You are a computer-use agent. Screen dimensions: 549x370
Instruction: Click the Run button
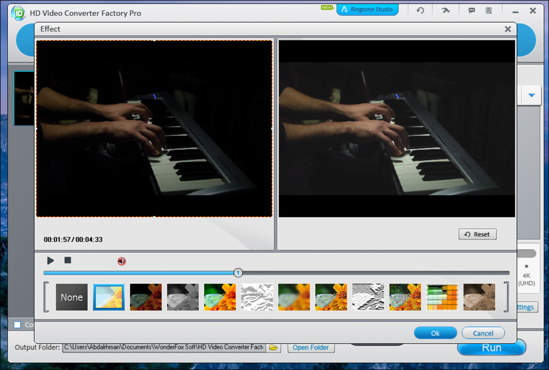point(491,347)
